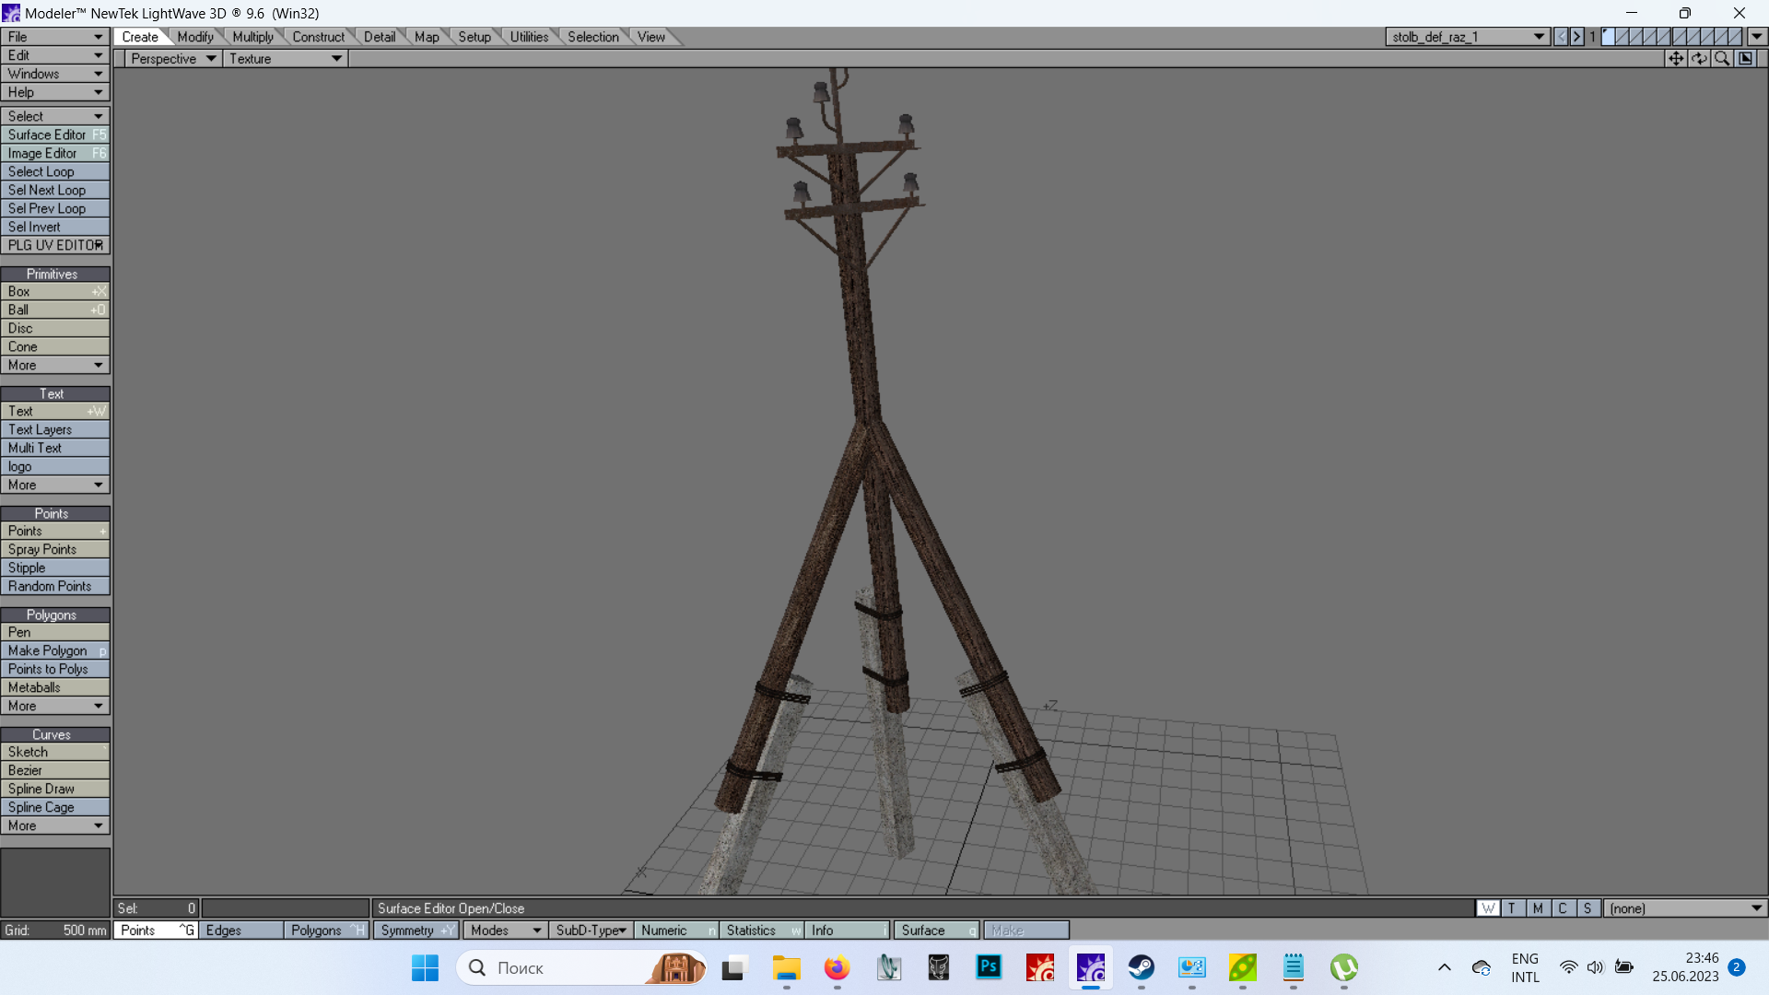
Task: Open Steam from the taskbar
Action: (1141, 967)
